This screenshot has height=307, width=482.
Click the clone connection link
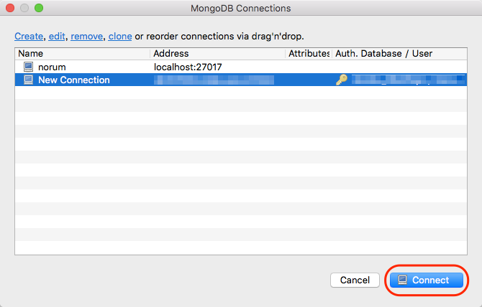click(x=120, y=36)
